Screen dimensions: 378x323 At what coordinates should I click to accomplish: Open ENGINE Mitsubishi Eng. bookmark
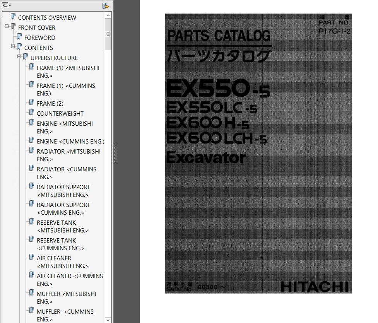click(x=65, y=128)
